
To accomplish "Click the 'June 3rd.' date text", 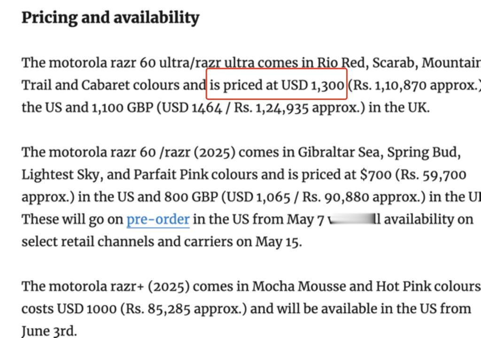I will (x=49, y=331).
